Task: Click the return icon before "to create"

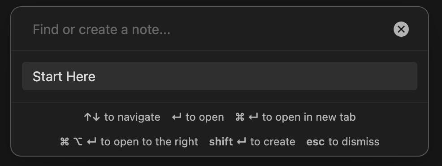Action: pyautogui.click(x=241, y=142)
